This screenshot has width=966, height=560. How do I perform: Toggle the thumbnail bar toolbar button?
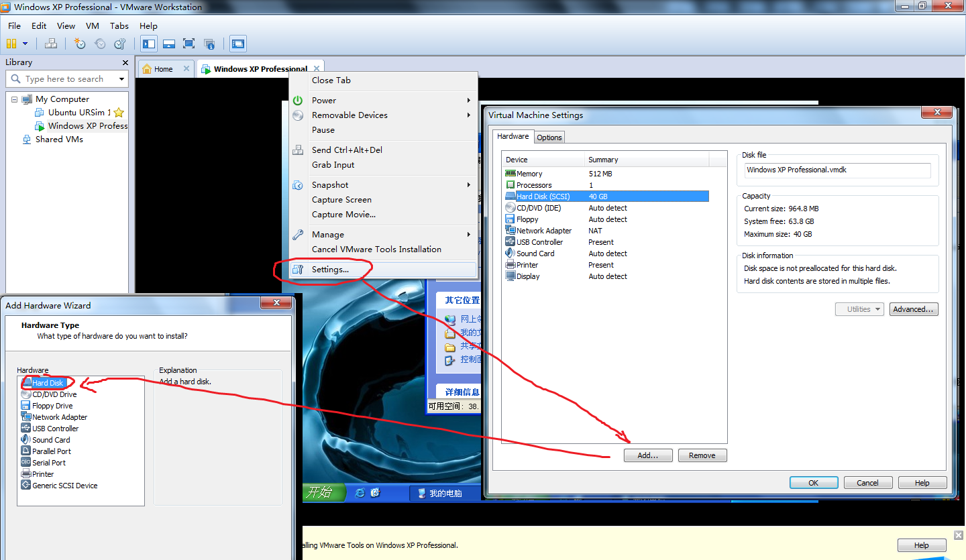169,44
